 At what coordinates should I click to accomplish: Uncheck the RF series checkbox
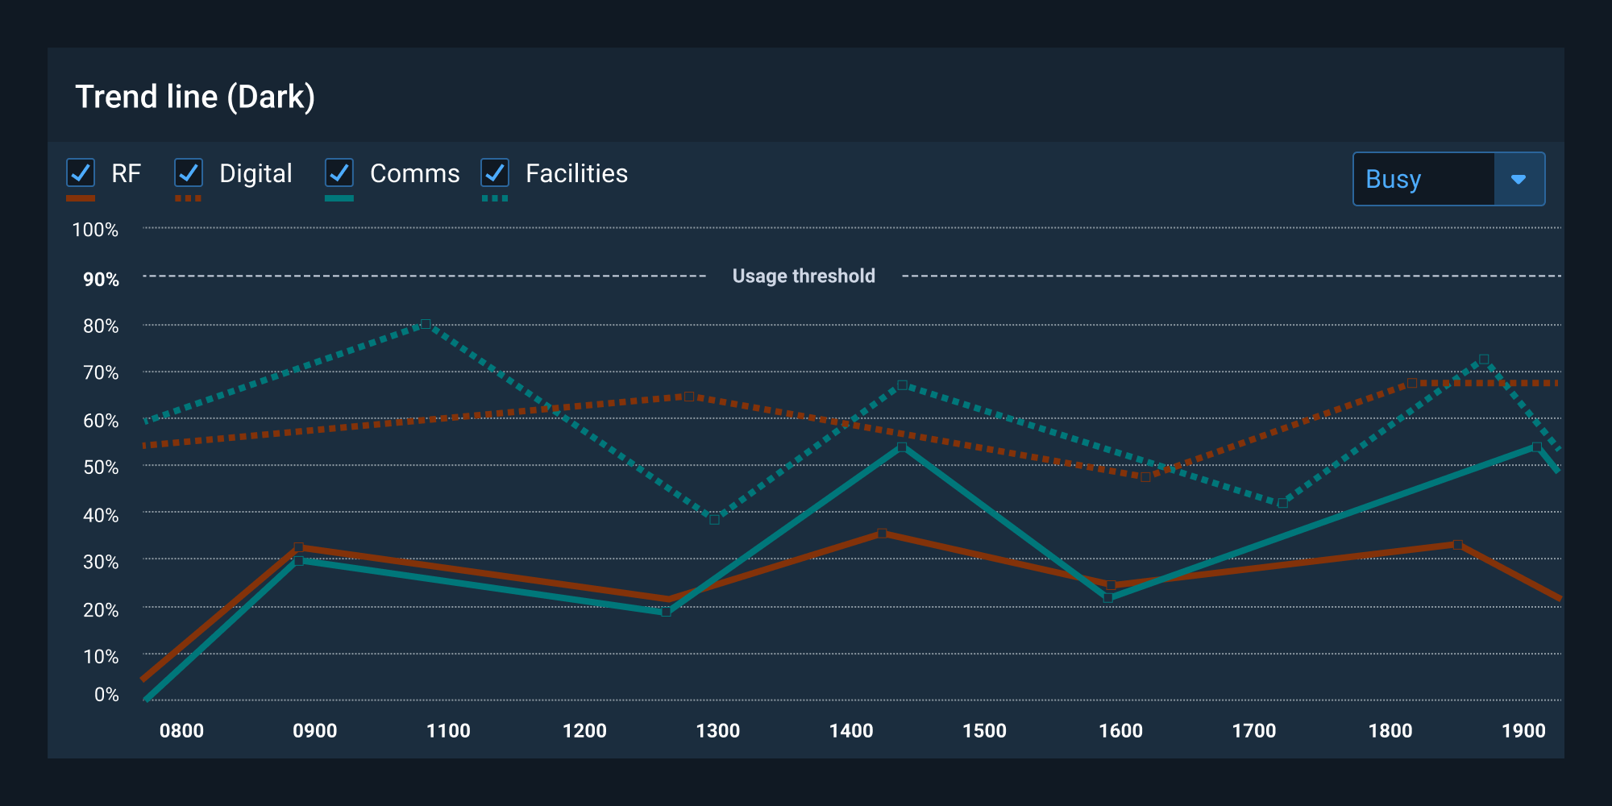tap(81, 172)
